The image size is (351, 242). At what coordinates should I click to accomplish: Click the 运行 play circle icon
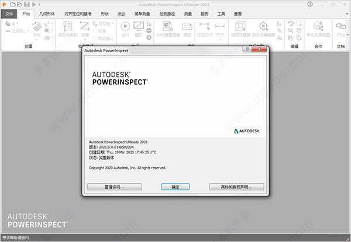(x=125, y=26)
